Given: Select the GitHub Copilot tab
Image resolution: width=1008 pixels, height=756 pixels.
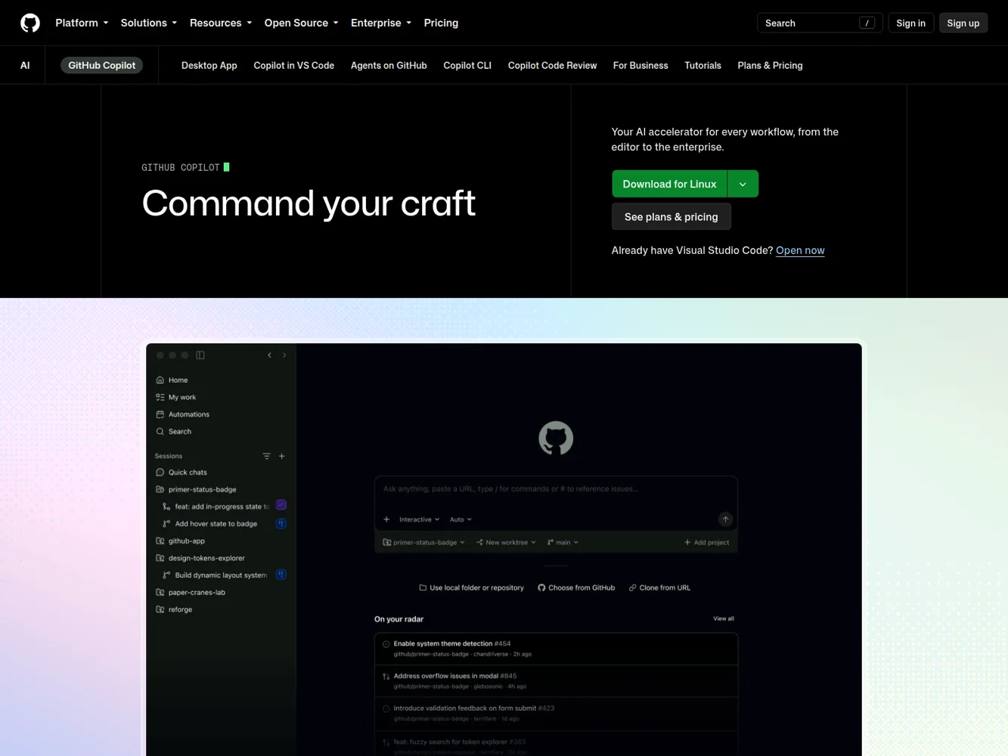Looking at the screenshot, I should point(102,65).
